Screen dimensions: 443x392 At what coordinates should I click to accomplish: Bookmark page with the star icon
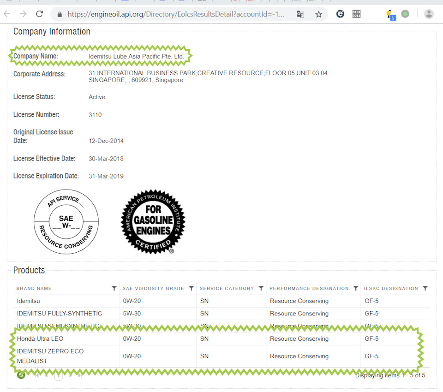click(319, 14)
